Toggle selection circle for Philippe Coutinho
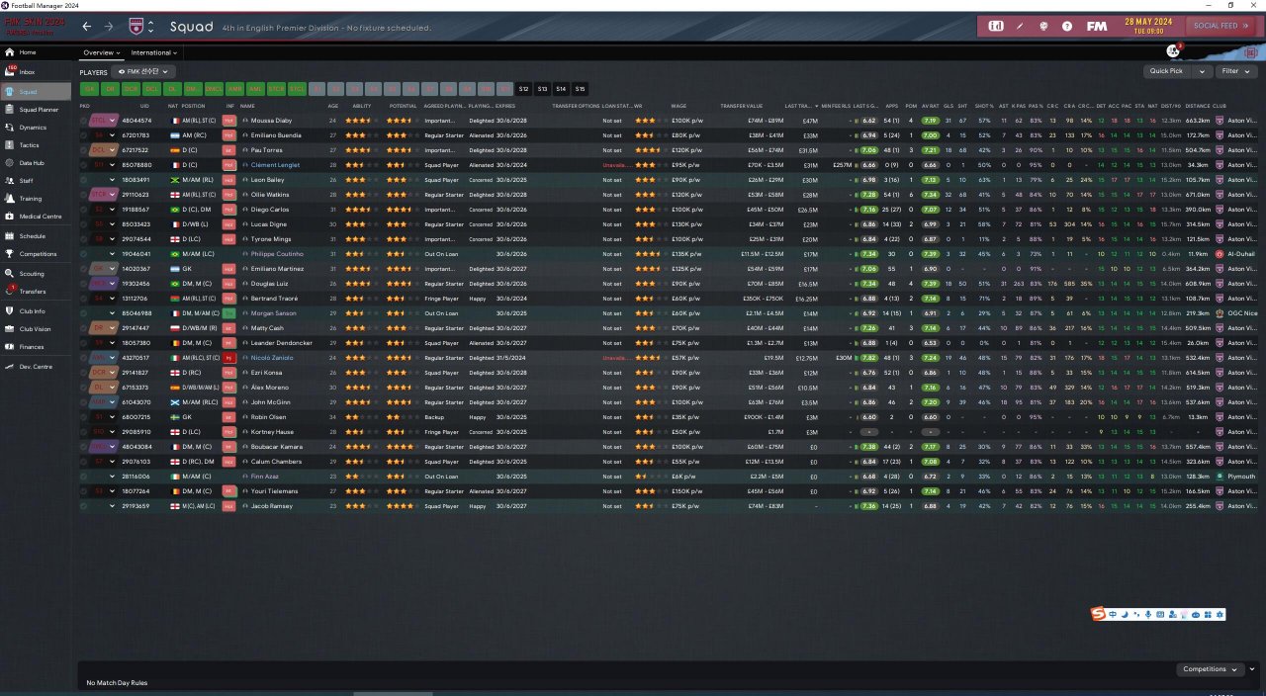 click(84, 254)
